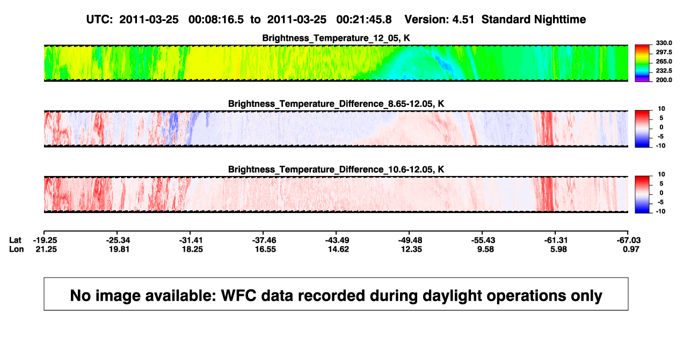Screen dimensions: 698x358
Task: Click the latitude value -43.49
Action: pos(337,240)
